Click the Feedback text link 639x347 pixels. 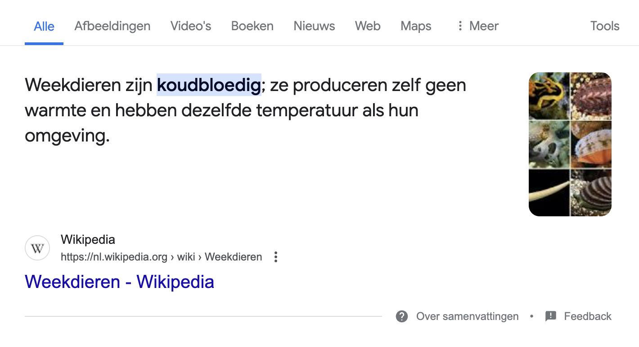(588, 316)
